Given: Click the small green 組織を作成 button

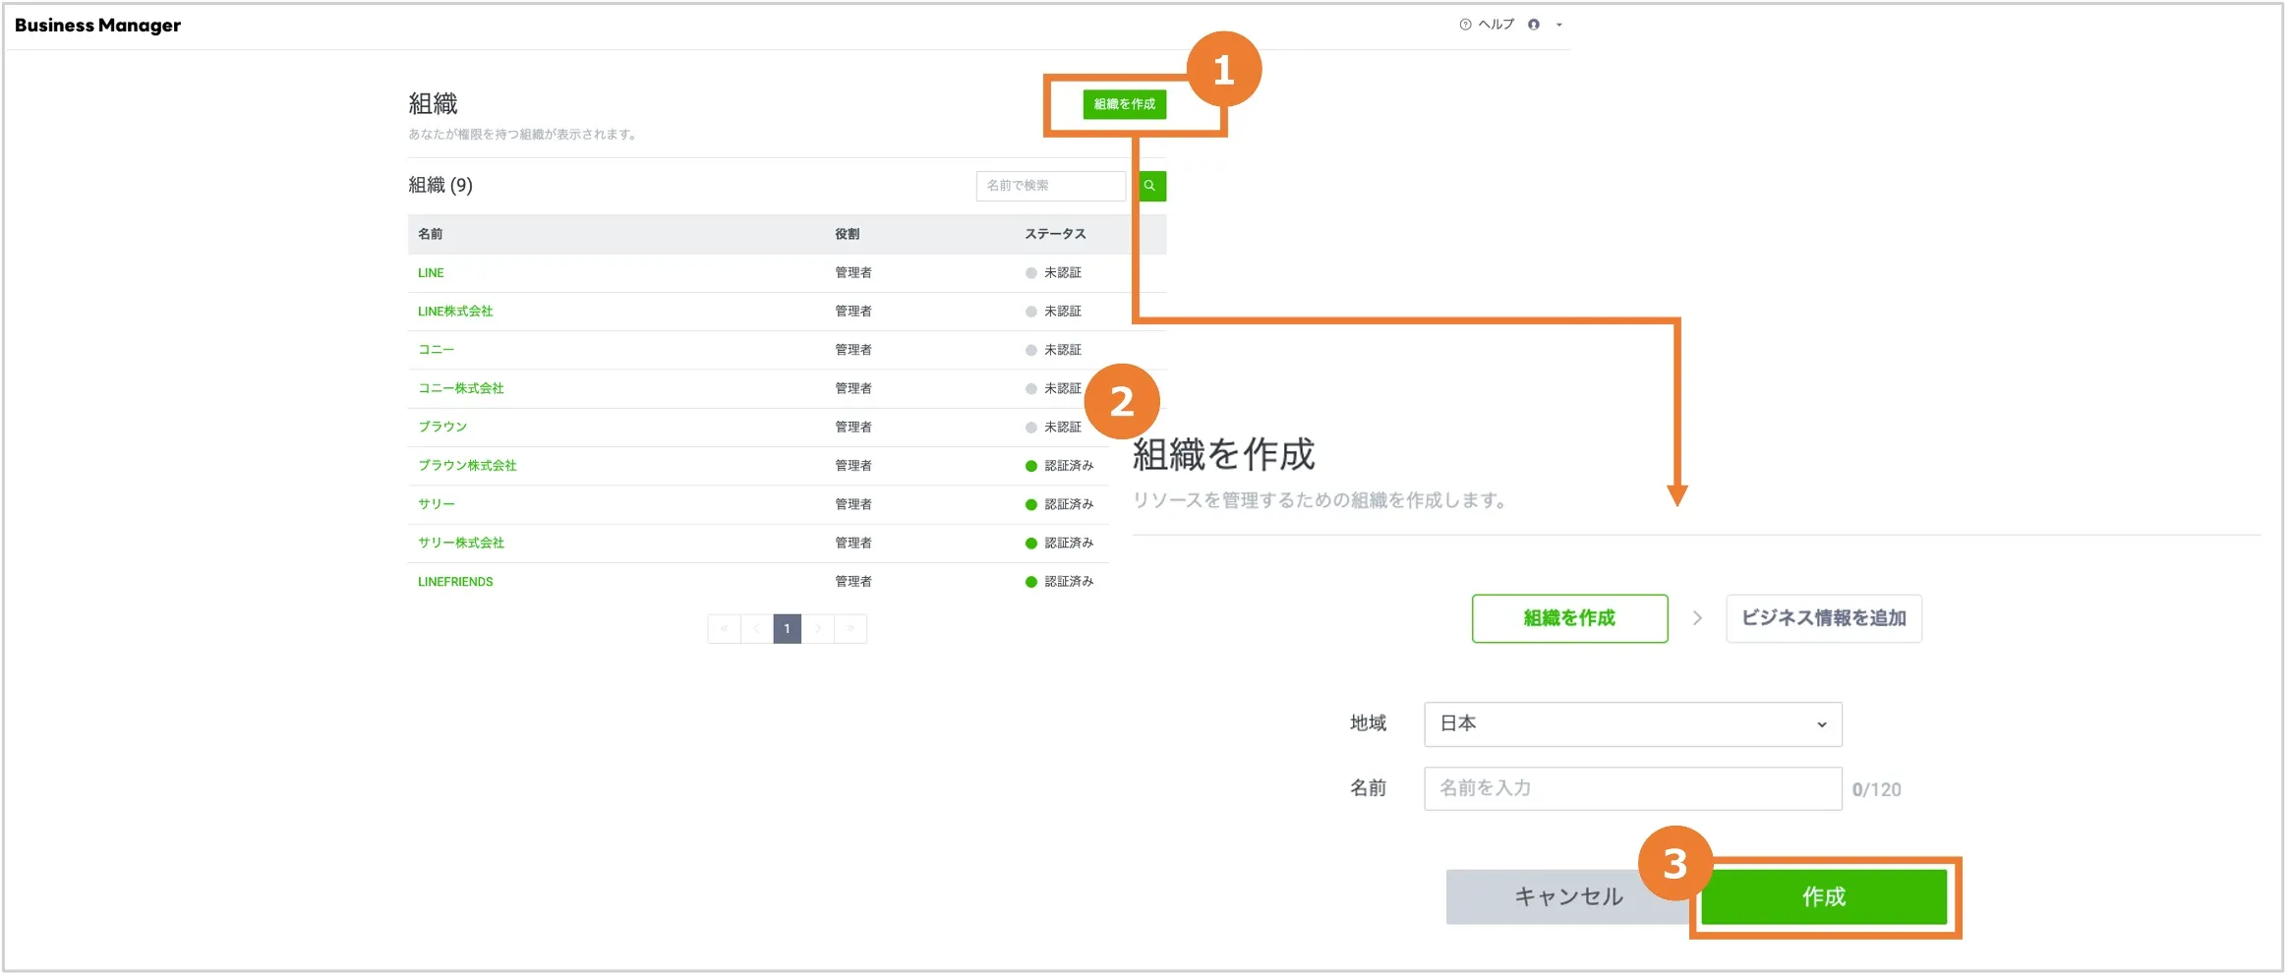Looking at the screenshot, I should tap(1124, 104).
